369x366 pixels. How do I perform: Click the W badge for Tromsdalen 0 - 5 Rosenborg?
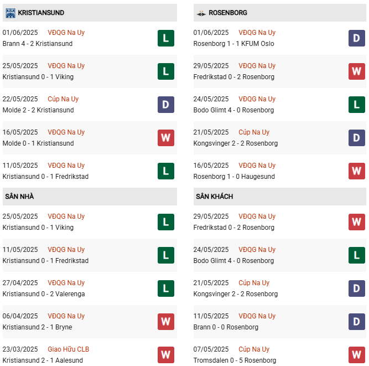click(356, 355)
